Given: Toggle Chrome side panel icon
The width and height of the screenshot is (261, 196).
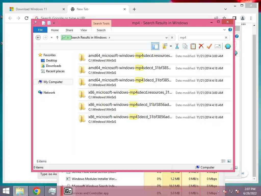Looking at the screenshot, I should 234,18.
